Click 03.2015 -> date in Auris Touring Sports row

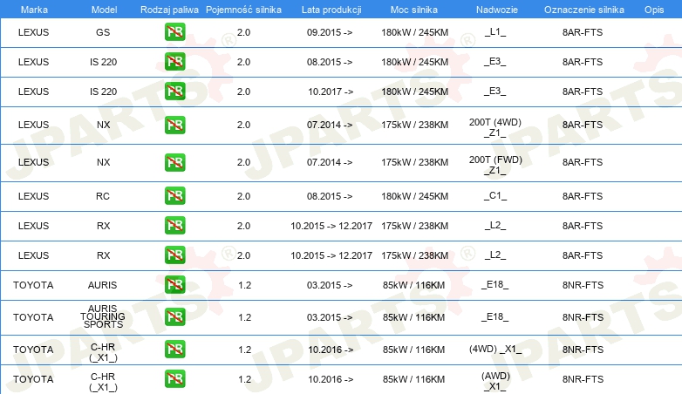(330, 317)
